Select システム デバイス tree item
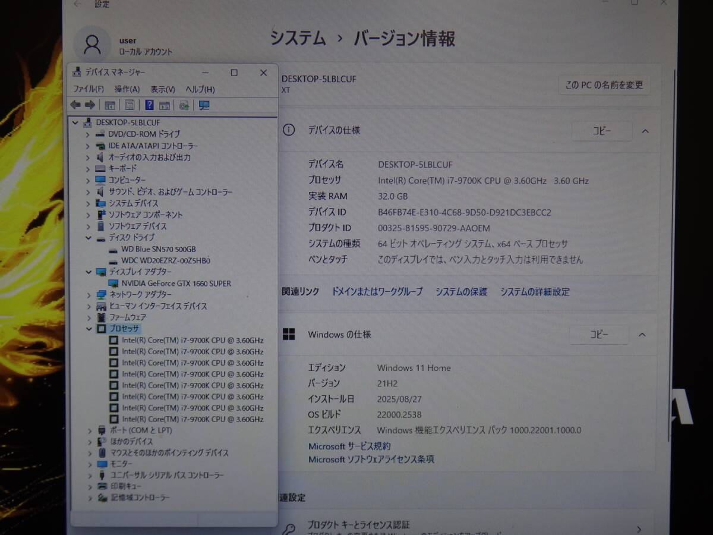 tap(133, 203)
